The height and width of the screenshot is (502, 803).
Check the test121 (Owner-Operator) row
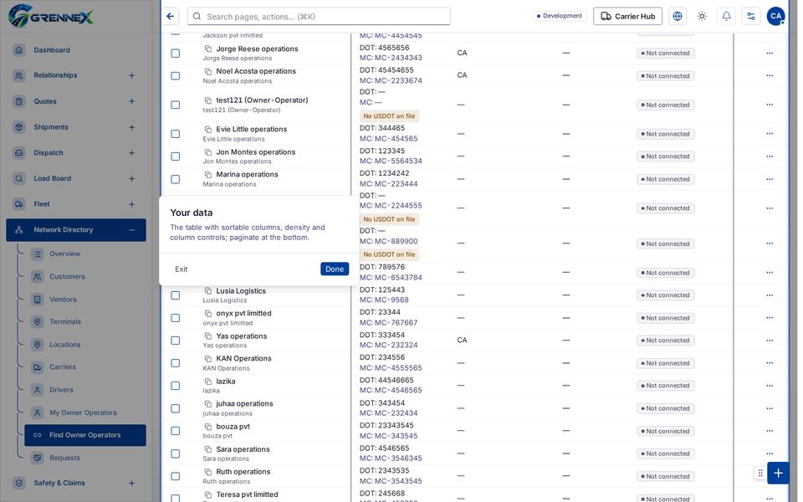click(x=175, y=105)
